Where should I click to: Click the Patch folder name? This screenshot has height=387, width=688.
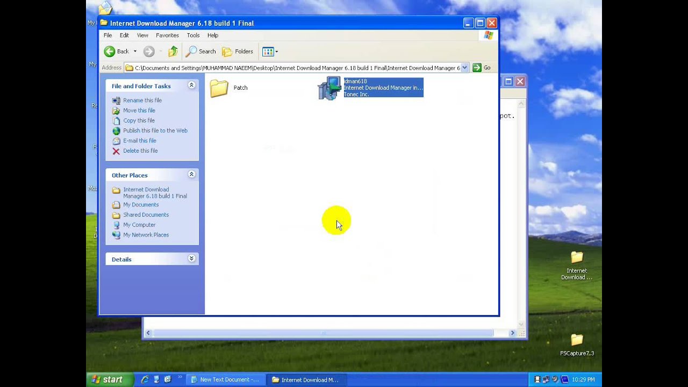[x=240, y=88]
